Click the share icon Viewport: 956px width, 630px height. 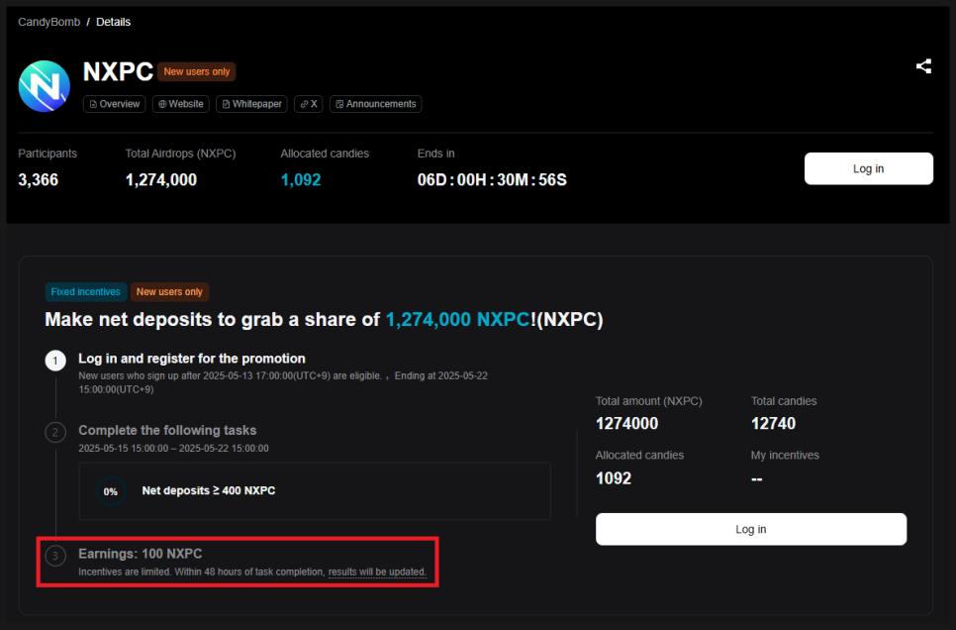point(923,66)
